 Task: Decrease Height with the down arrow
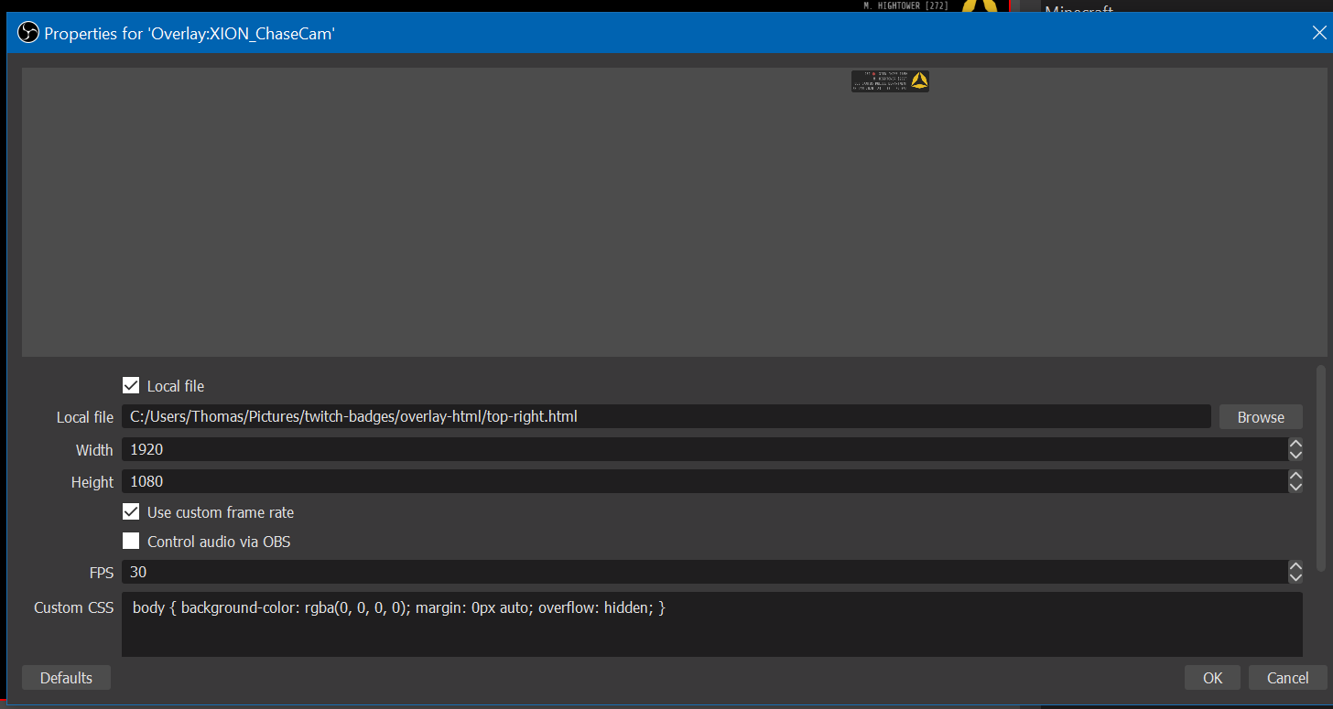[x=1295, y=488]
